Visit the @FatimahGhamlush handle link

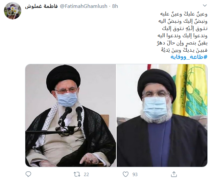83,6
